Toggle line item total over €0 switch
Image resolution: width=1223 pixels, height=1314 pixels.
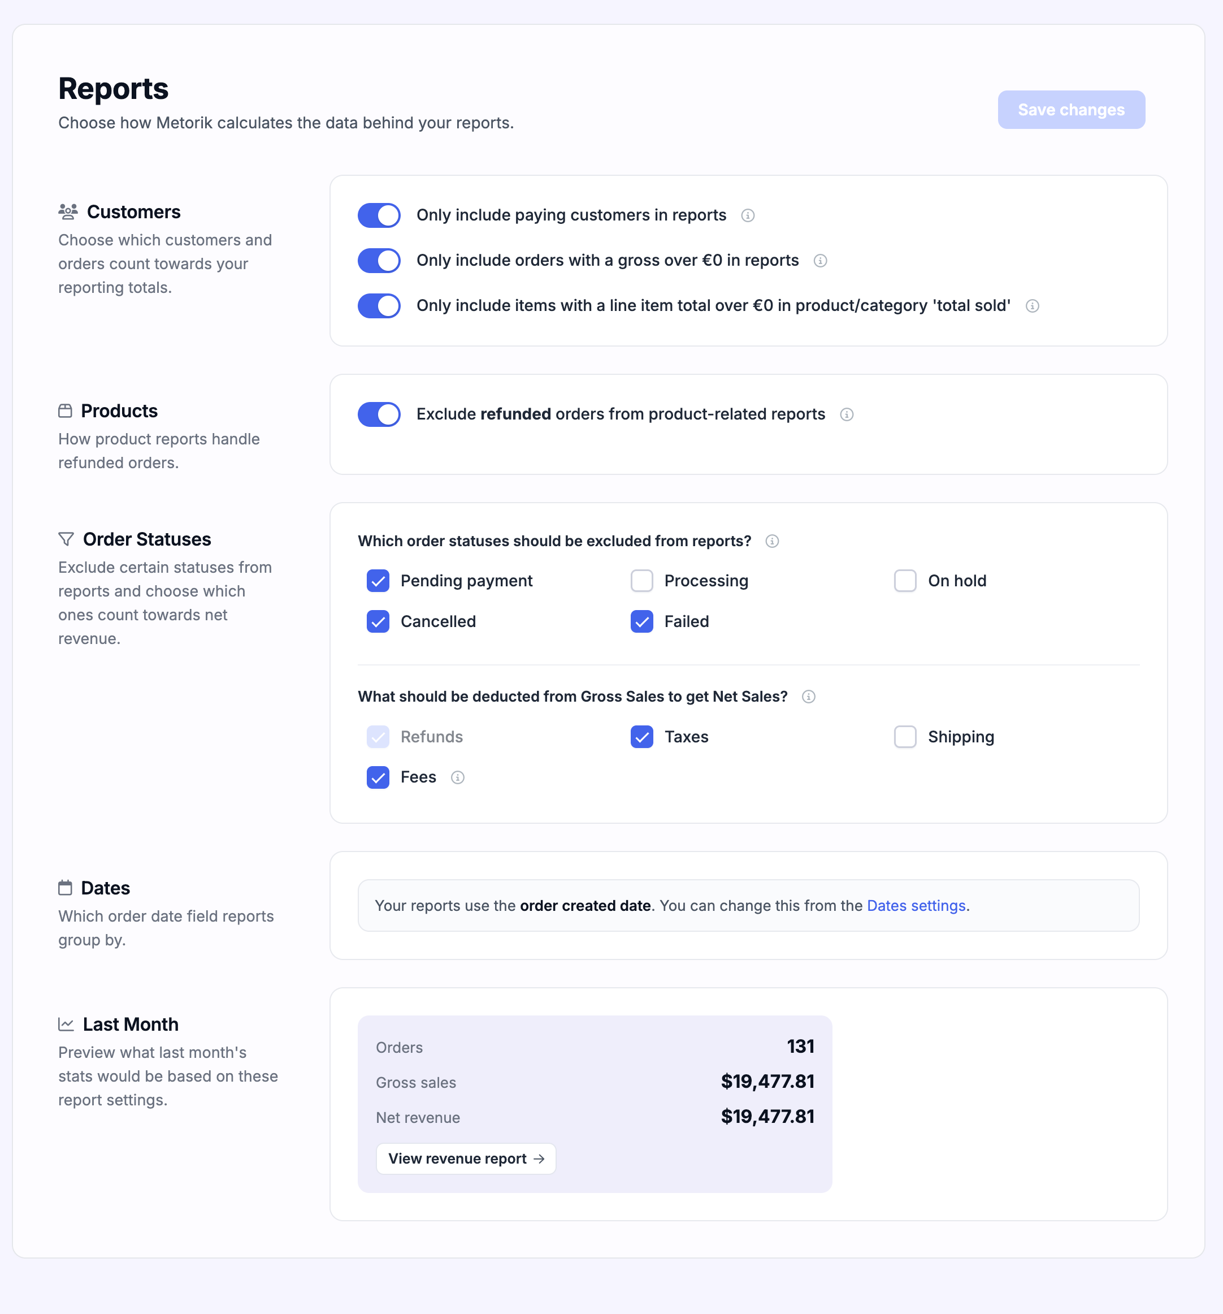tap(379, 306)
